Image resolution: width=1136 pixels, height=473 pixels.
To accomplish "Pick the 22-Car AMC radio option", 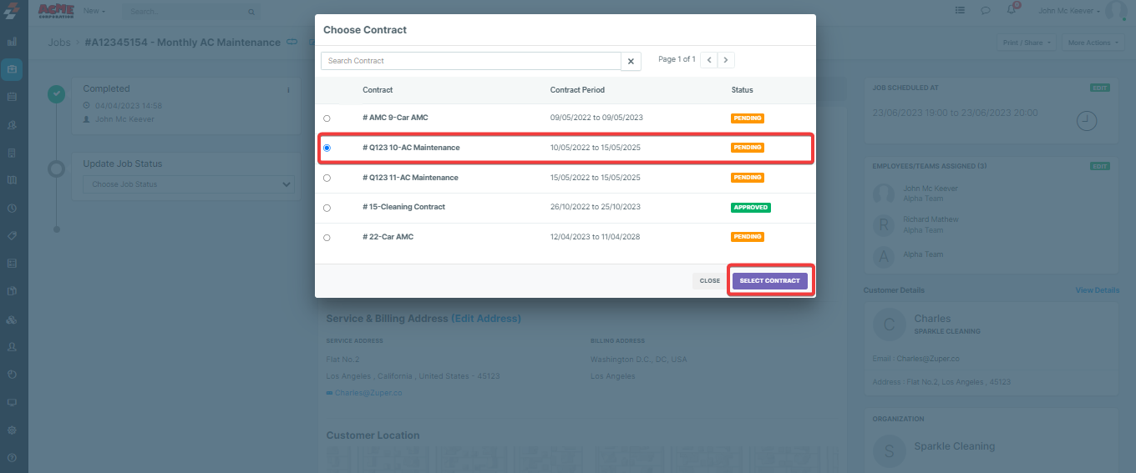I will coord(327,238).
